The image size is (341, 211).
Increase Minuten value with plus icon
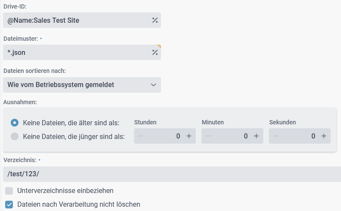256,136
